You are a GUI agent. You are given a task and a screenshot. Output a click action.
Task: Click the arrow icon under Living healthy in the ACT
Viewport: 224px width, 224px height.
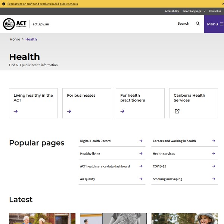coord(16,111)
